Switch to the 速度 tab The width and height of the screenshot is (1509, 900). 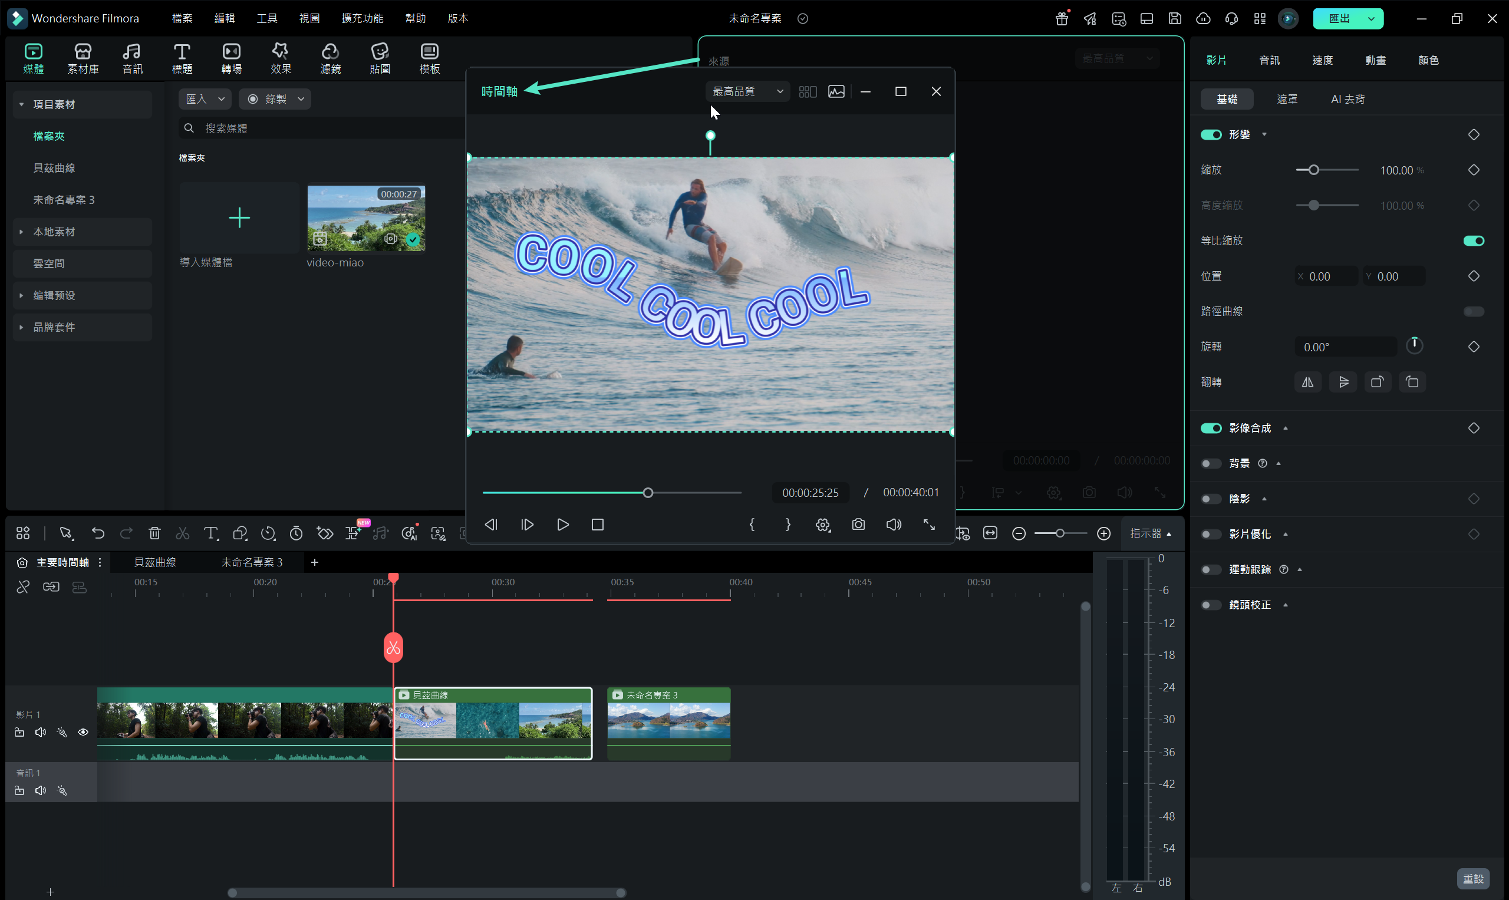[x=1322, y=60]
